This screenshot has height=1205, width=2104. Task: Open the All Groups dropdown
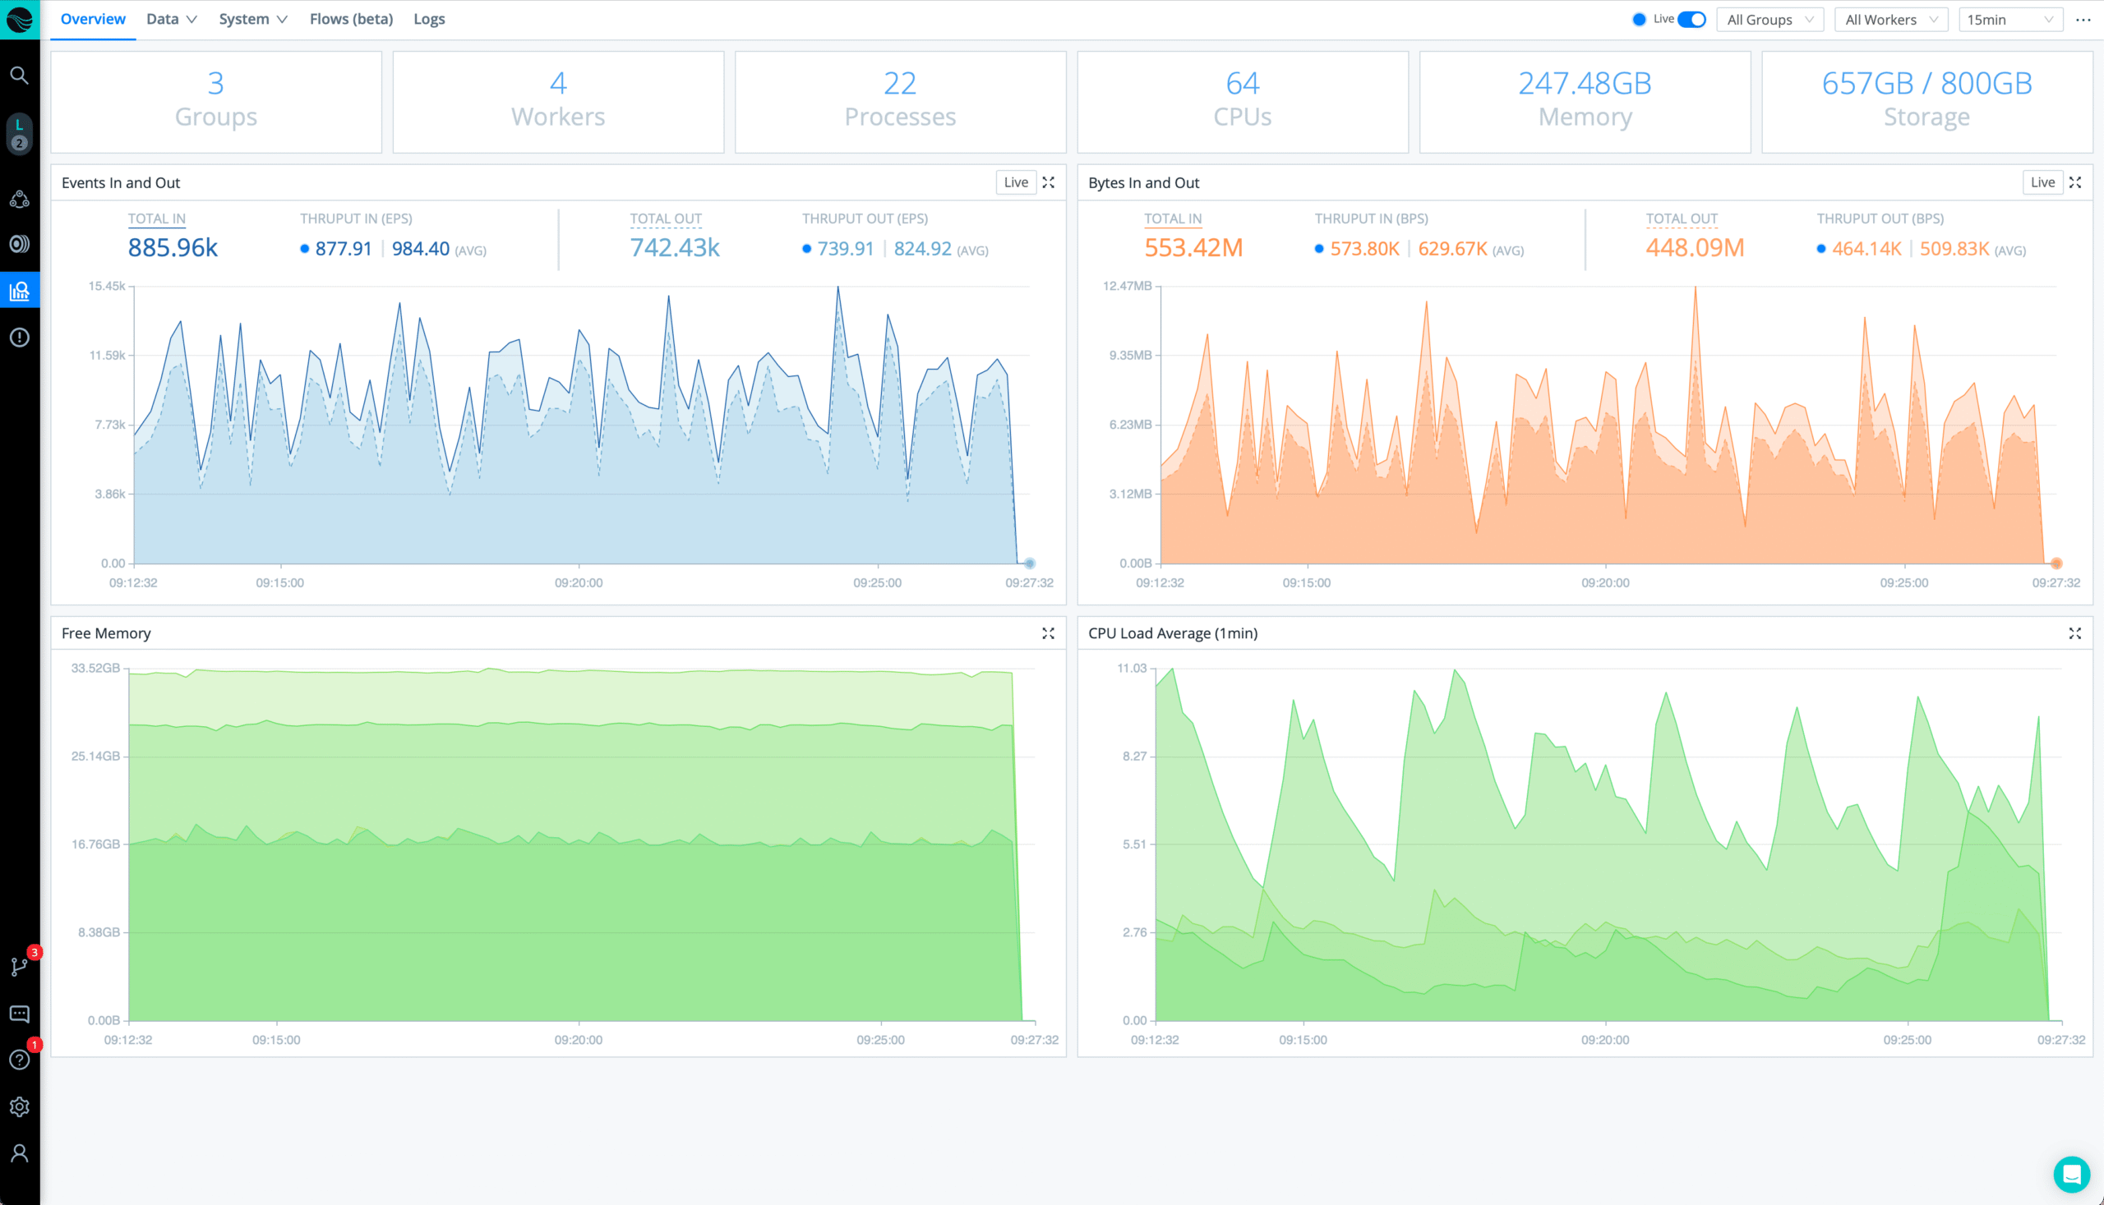[x=1769, y=19]
